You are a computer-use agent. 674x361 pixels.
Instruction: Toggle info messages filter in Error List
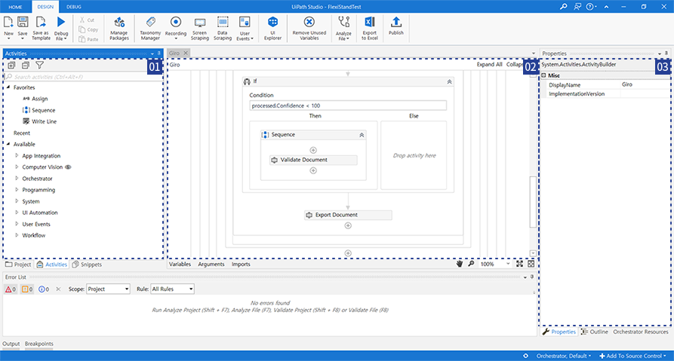click(44, 289)
